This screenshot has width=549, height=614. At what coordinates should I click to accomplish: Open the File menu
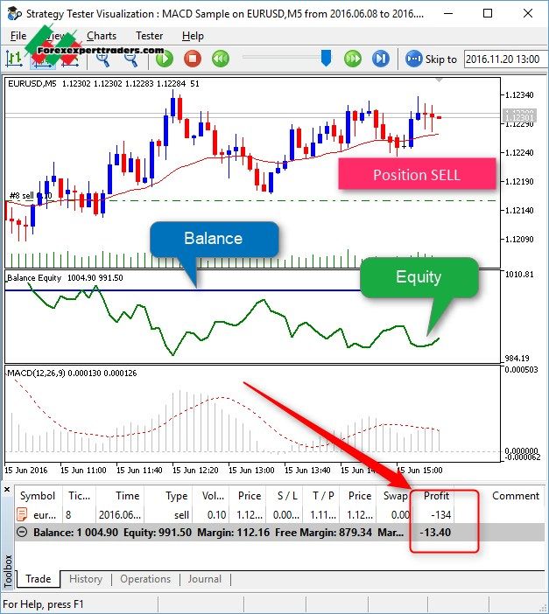click(x=18, y=36)
